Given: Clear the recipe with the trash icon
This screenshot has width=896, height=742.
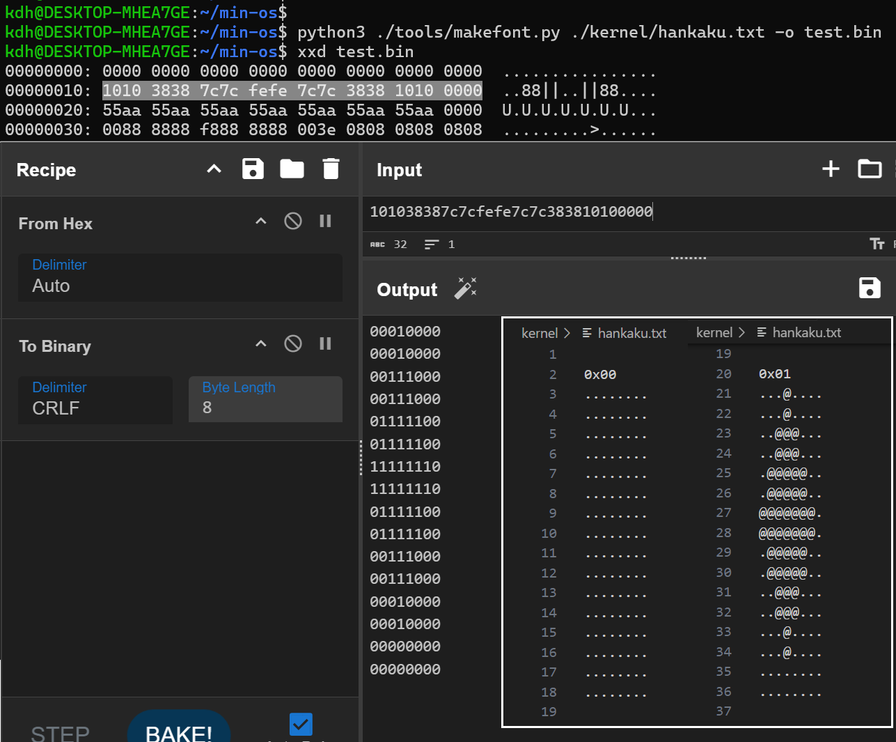Looking at the screenshot, I should click(331, 169).
